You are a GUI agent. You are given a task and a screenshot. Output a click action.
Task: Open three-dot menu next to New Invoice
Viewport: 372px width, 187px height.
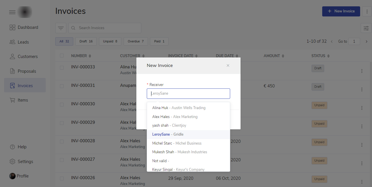click(x=367, y=11)
